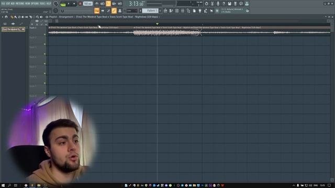Open the TOOLS menu
Viewport: 335px width, 188px height.
(43, 4)
